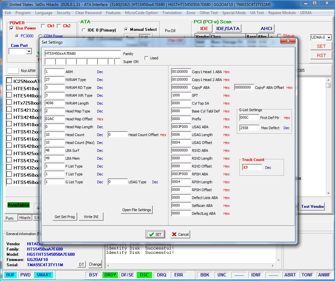Toggle Use Power checkbox
This screenshot has width=335, height=281.
[12, 28]
